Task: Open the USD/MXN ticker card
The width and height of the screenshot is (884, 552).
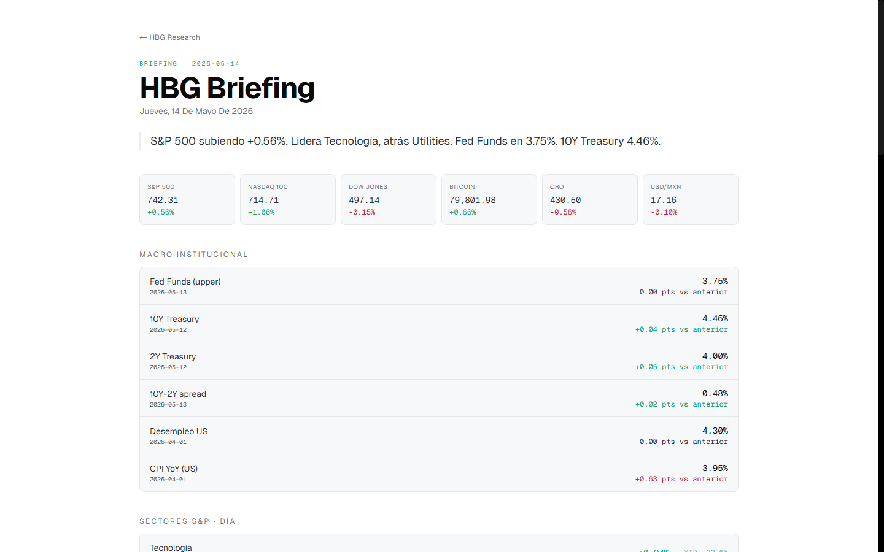Action: point(691,199)
